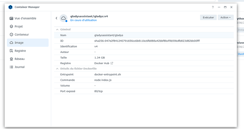Select the Commande value node index.js
This screenshot has width=244, height=129.
[x=103, y=80]
